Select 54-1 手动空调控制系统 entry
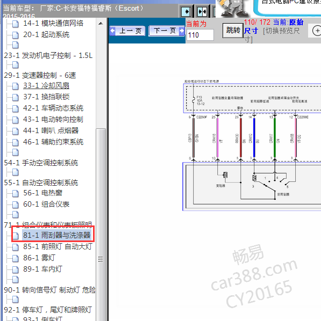Viewport: 321px width, 321px height. [x=41, y=163]
